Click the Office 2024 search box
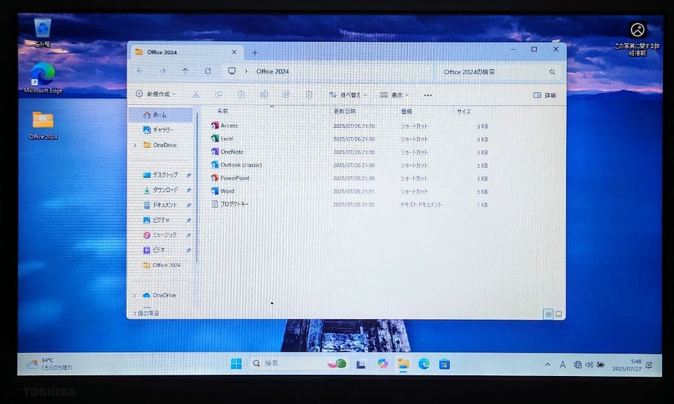The height and width of the screenshot is (404, 674). coord(493,72)
